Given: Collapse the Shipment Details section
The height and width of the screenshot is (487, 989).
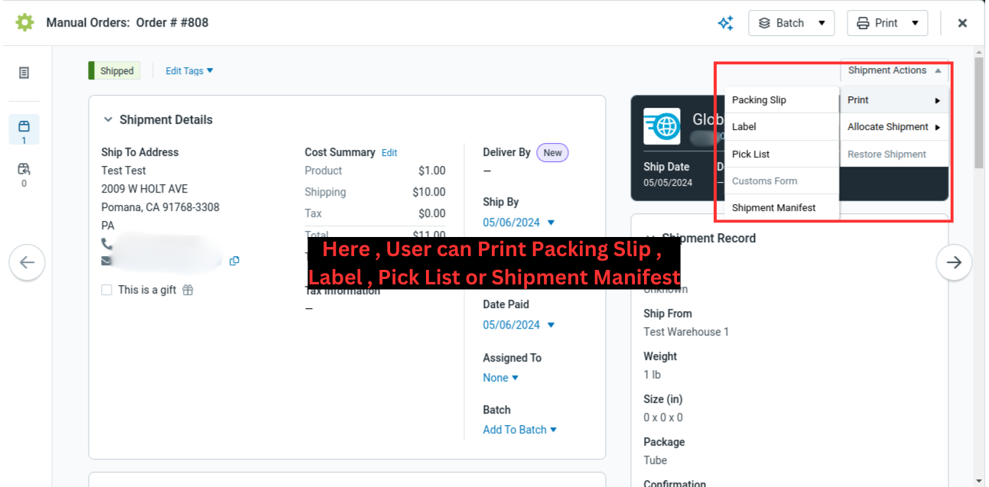Looking at the screenshot, I should (x=108, y=119).
